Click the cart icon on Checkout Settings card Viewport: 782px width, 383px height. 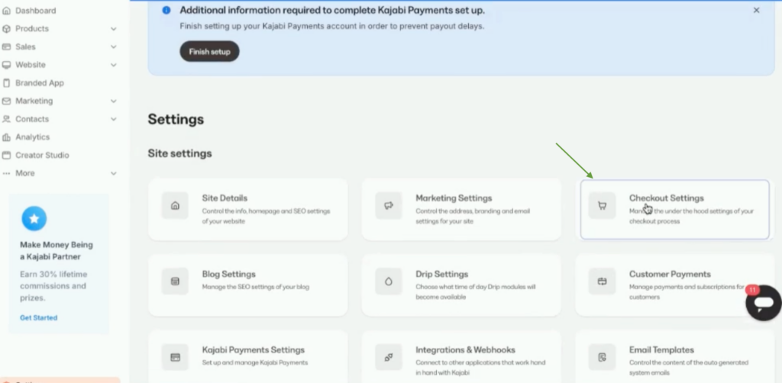click(602, 205)
